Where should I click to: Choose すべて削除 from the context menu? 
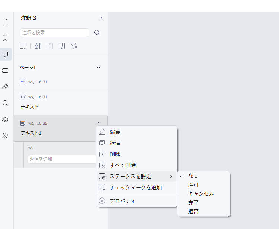[137, 165]
